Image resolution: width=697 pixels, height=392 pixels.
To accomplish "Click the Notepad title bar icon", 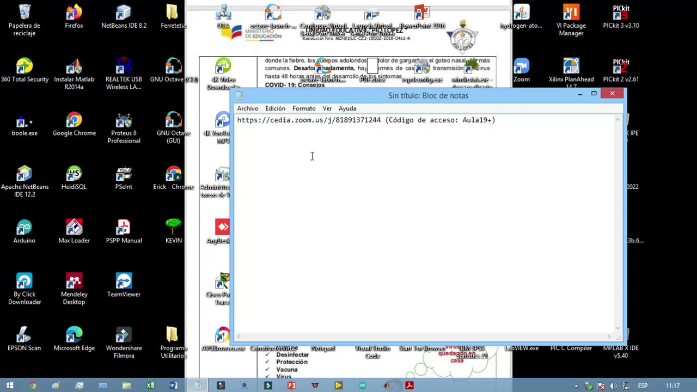I will (x=240, y=95).
